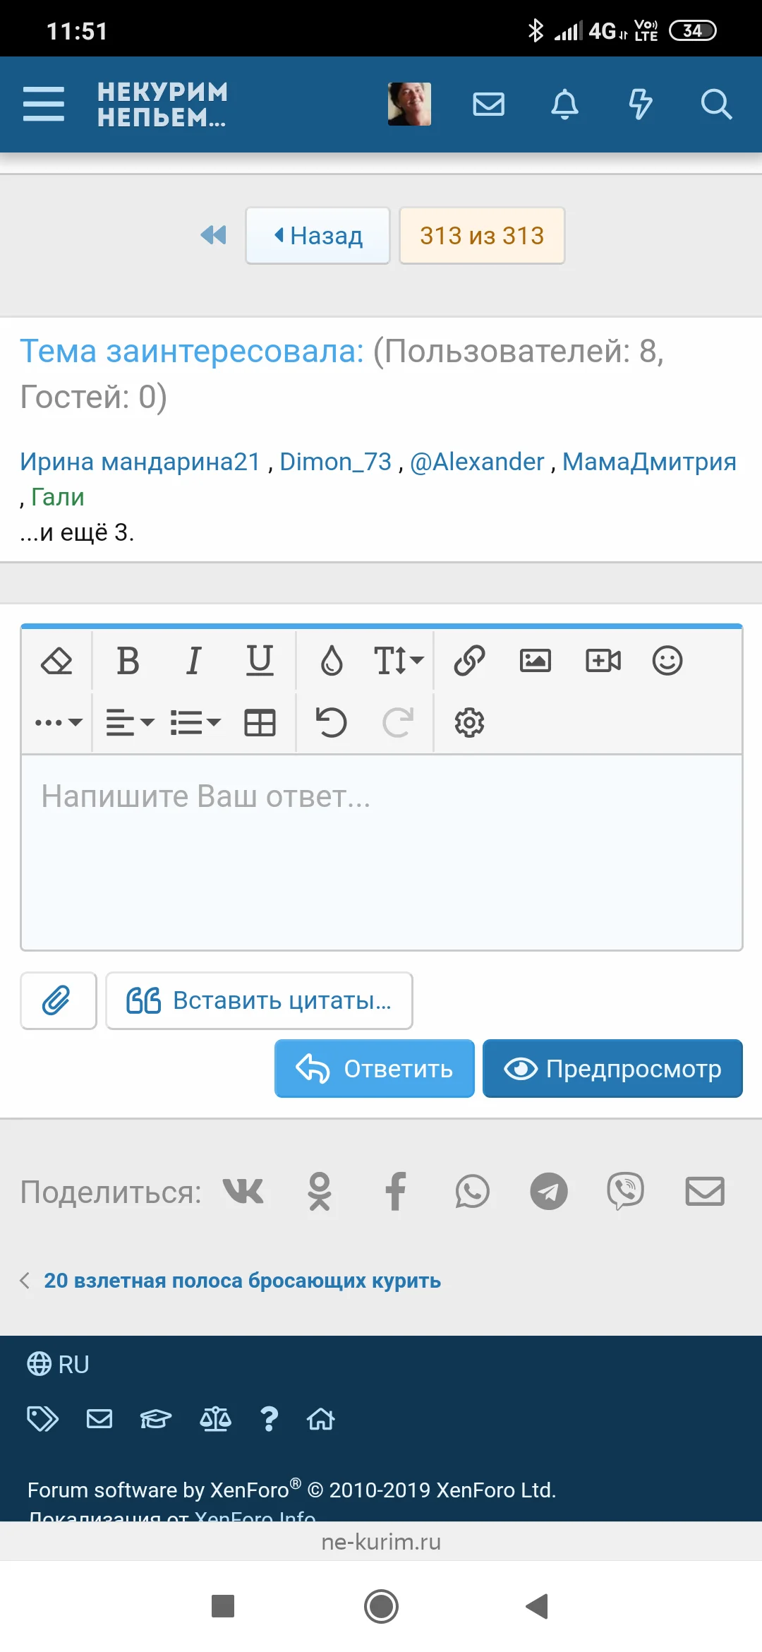Go to previous page with Назад
Image resolution: width=762 pixels, height=1652 pixels.
pos(317,235)
